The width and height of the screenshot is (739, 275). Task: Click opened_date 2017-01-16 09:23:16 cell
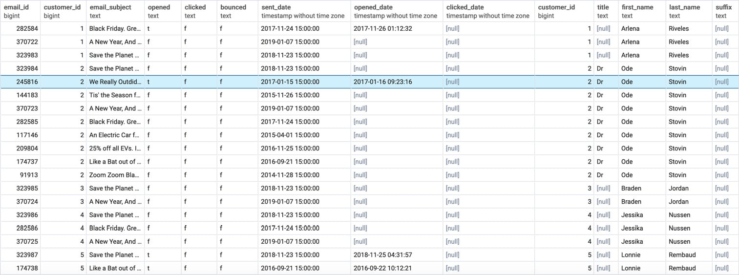pos(397,82)
